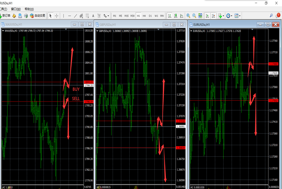Click the 1799.32 current price label

(89, 86)
